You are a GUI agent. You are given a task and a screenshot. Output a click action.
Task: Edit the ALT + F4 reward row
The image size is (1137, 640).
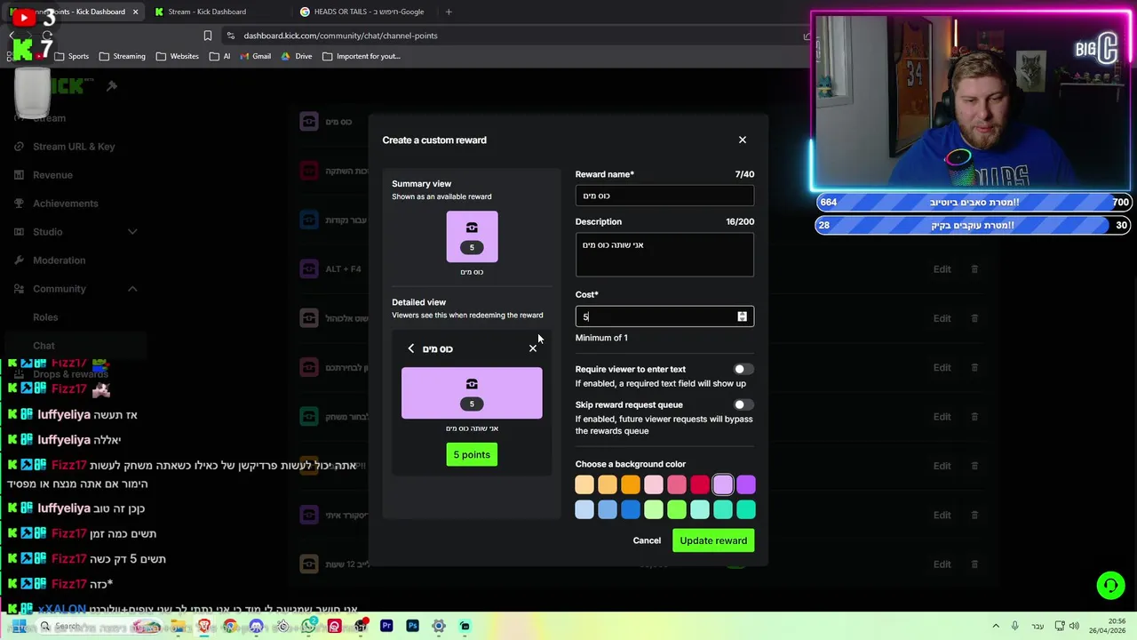(x=942, y=269)
